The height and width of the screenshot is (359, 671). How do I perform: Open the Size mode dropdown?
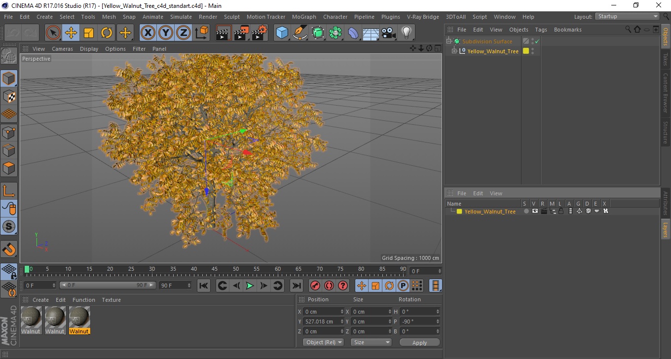[371, 342]
